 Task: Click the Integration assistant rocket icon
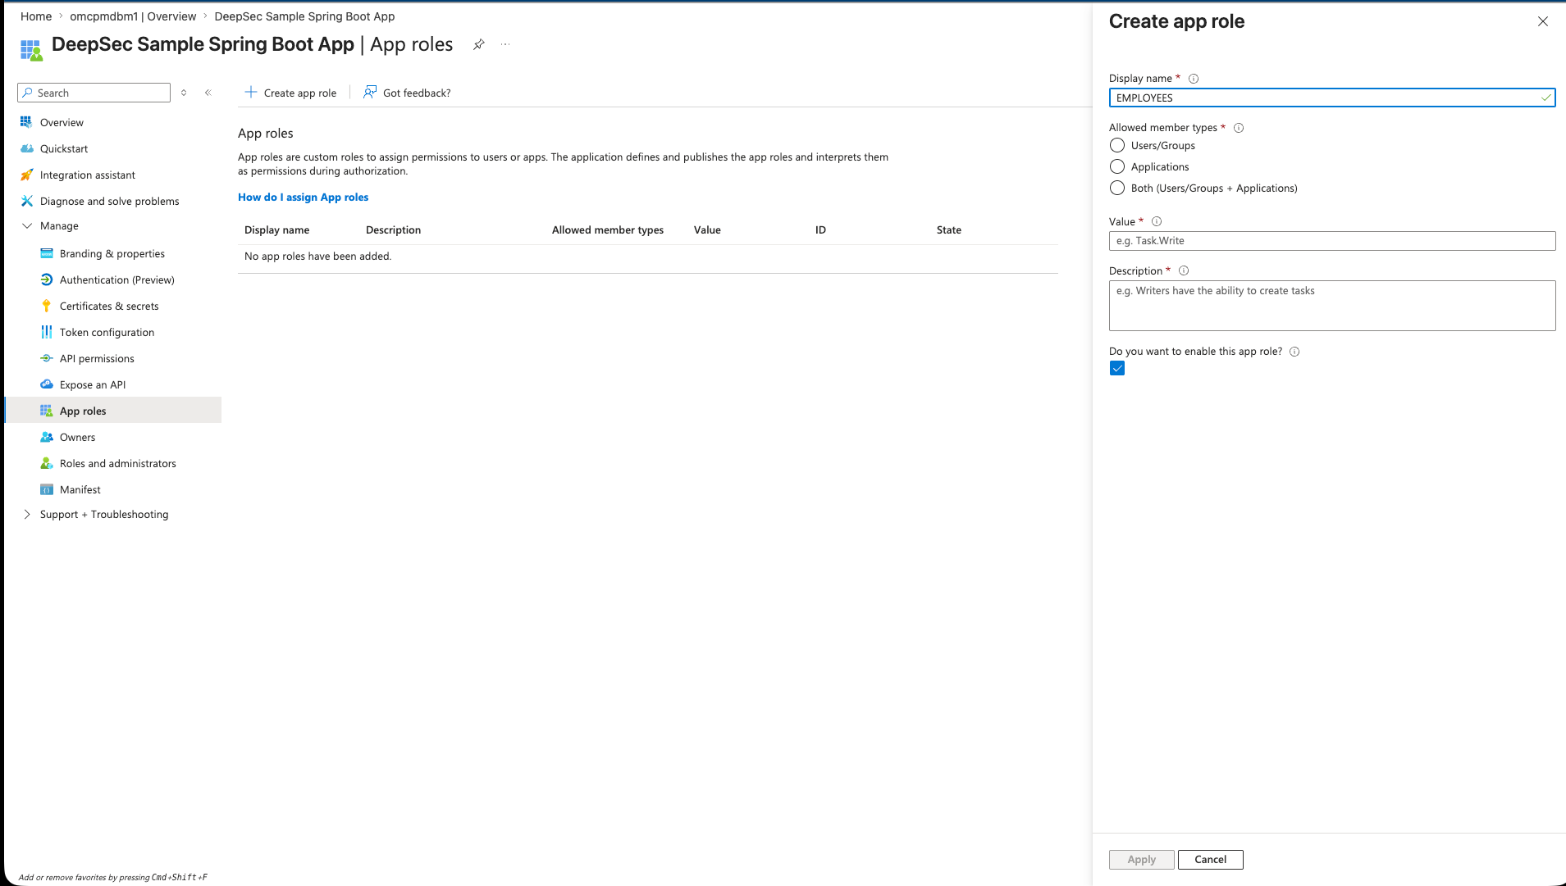26,175
